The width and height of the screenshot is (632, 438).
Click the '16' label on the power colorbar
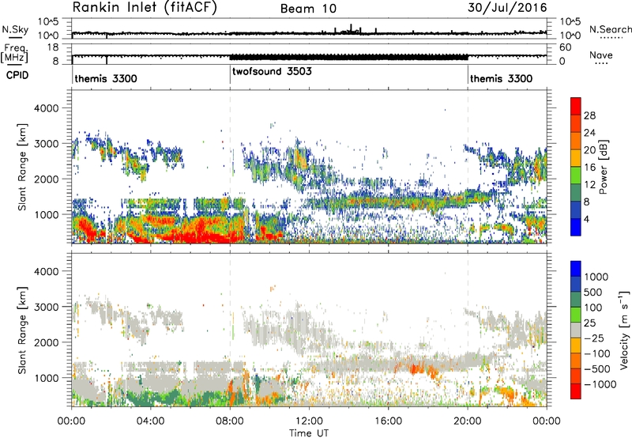coord(589,168)
